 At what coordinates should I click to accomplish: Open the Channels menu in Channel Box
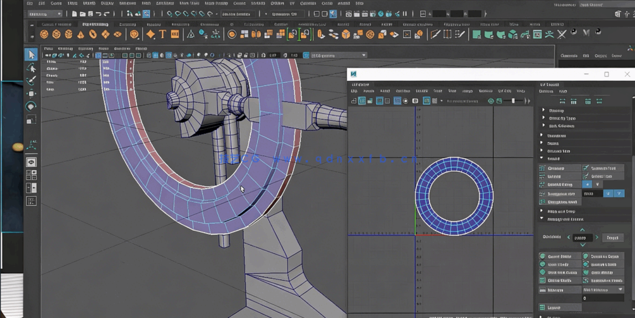569,56
